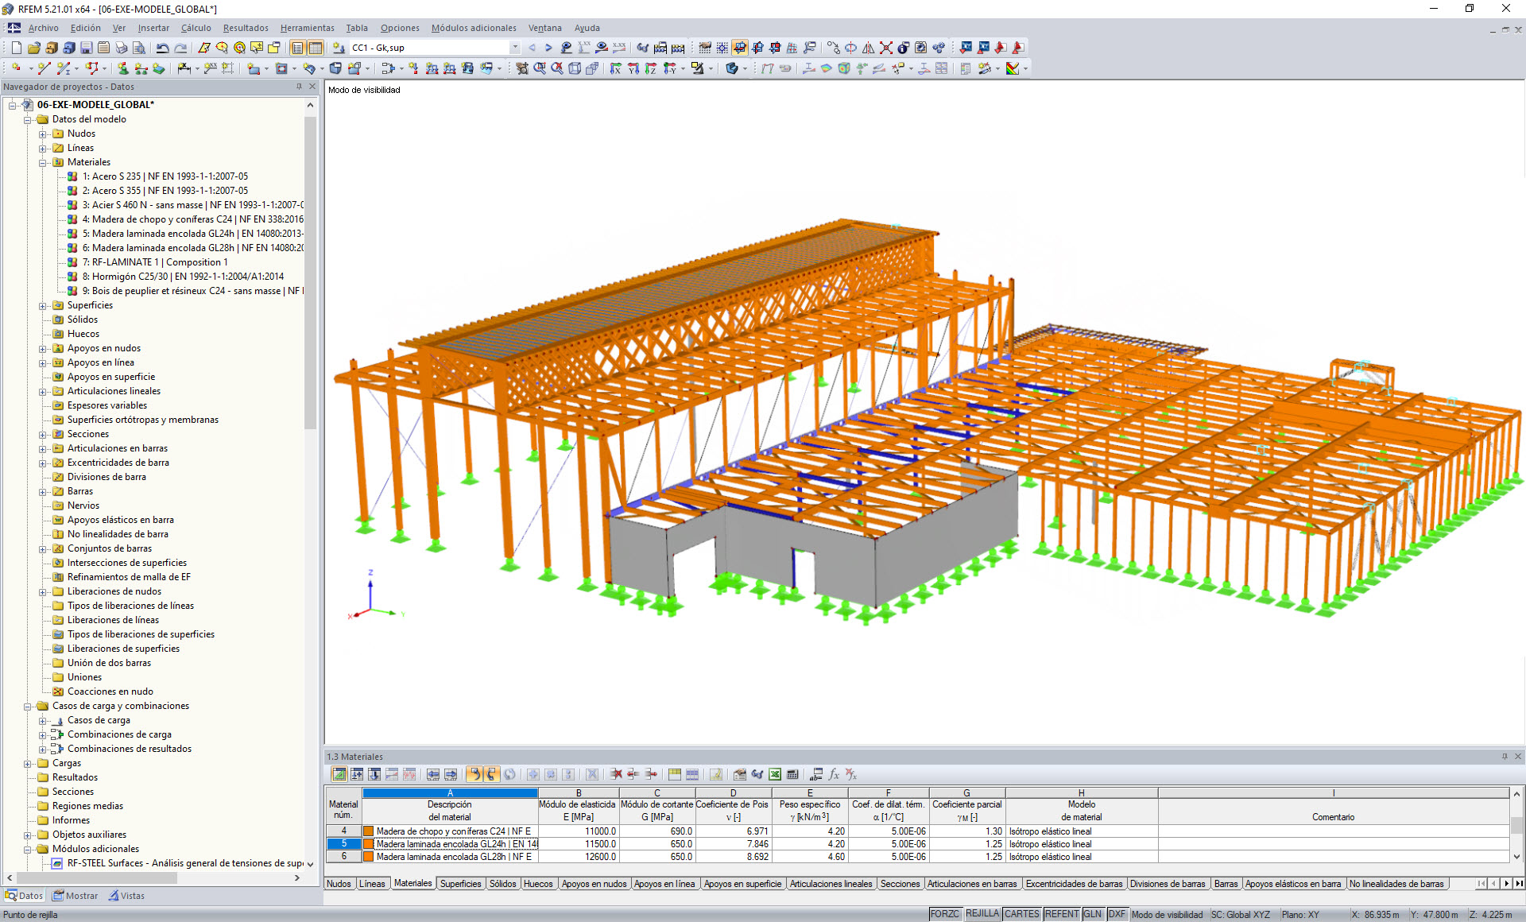Click the orange color swatch of material GL24h row
Image resolution: width=1526 pixels, height=922 pixels.
(x=367, y=843)
